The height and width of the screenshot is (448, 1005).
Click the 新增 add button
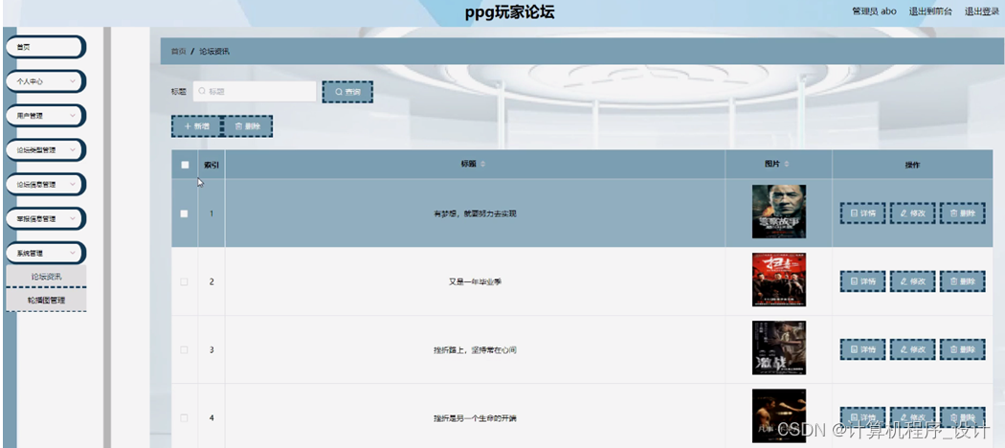tap(196, 126)
